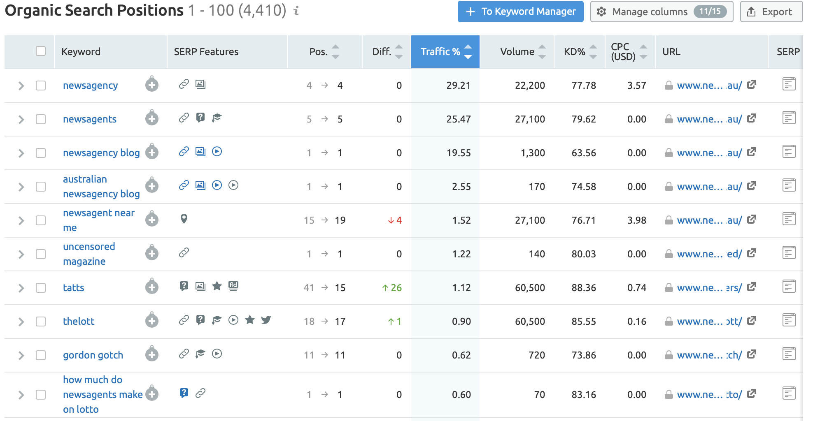Click video SERP feature icon for newsagency blog

pyautogui.click(x=217, y=152)
